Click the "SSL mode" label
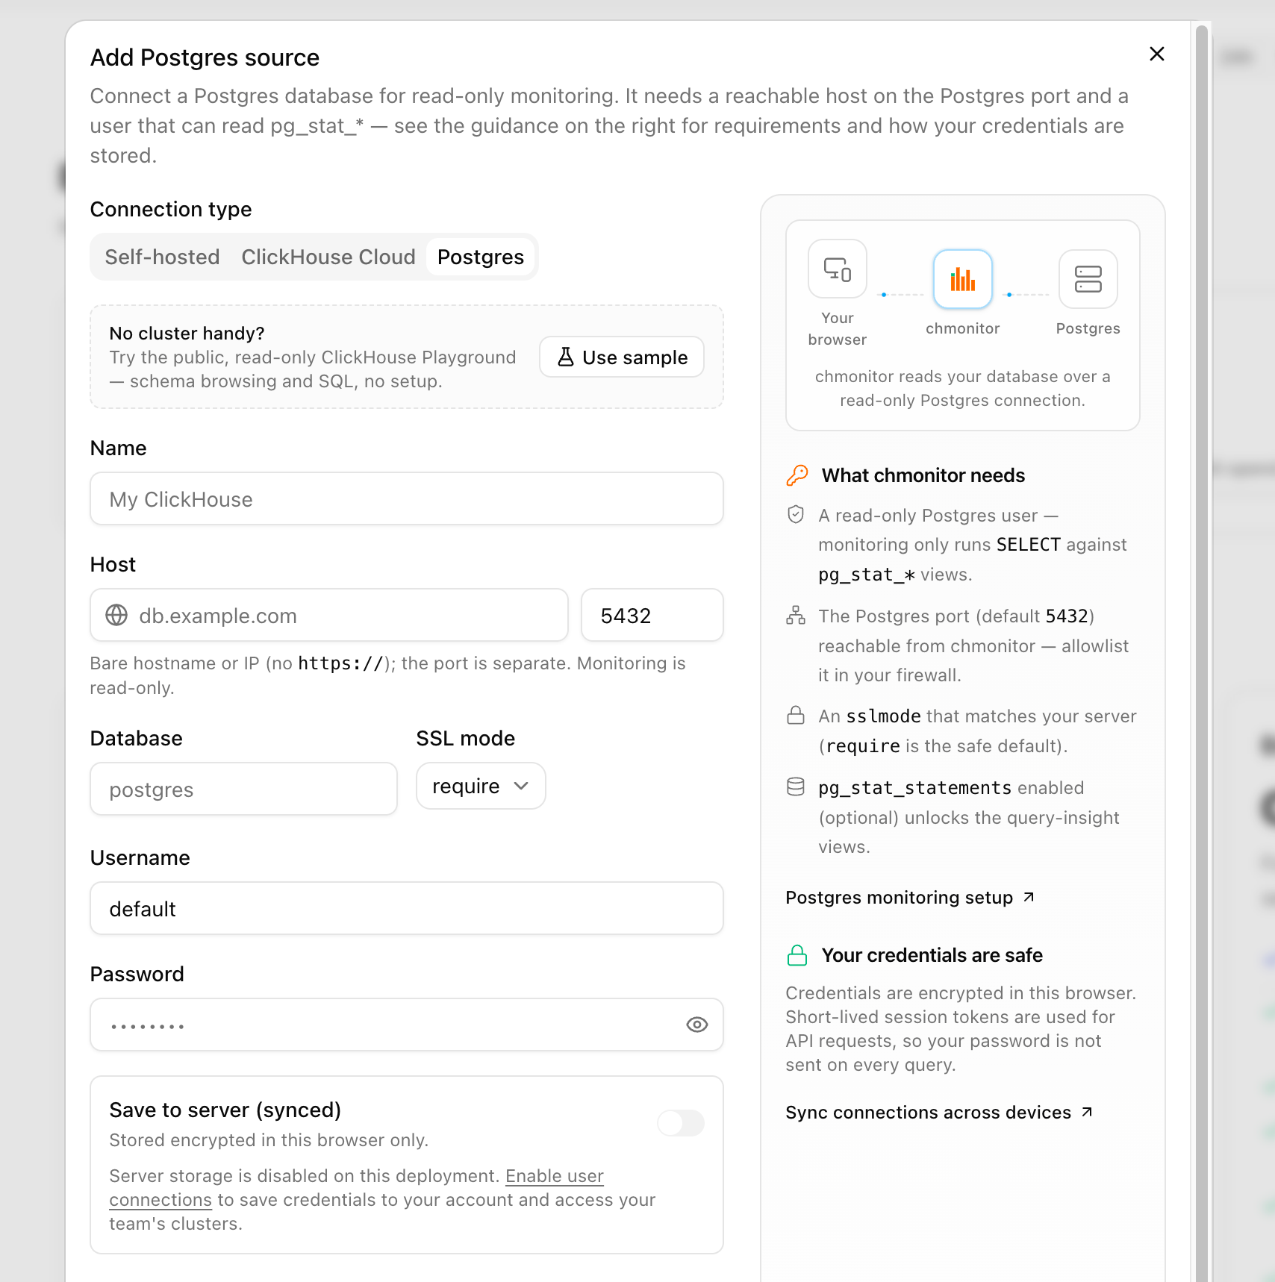 click(x=466, y=738)
